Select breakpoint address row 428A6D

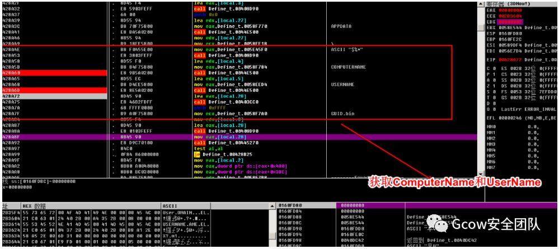point(54,90)
